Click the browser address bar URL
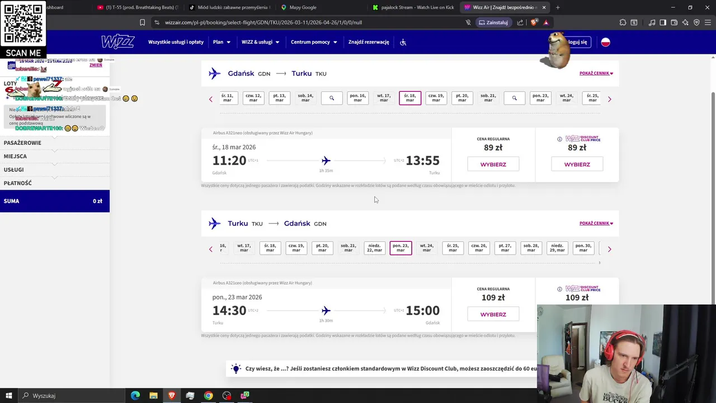716x403 pixels. 263,22
